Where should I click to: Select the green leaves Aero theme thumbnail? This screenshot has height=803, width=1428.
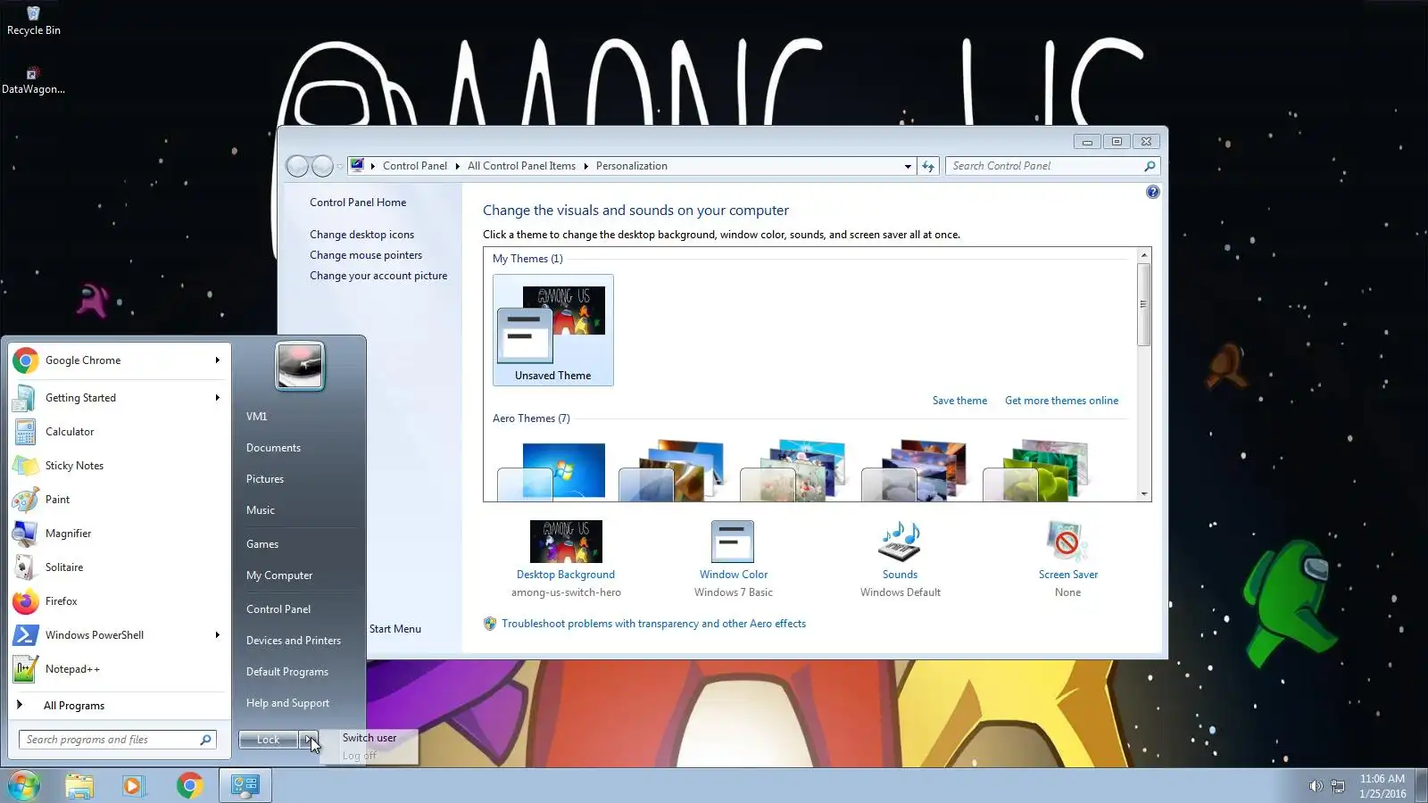(1037, 471)
